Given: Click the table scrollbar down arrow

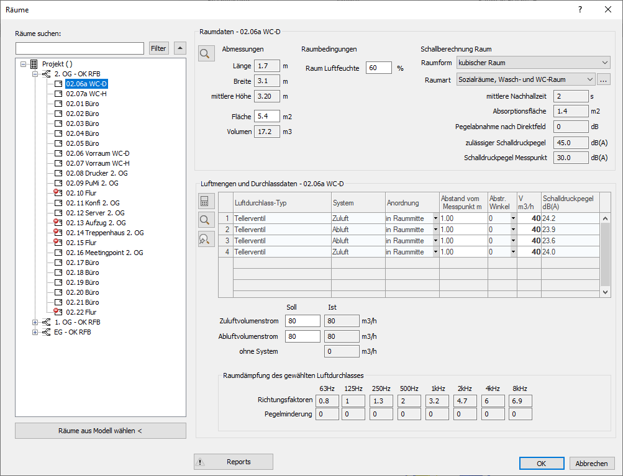Looking at the screenshot, I should pyautogui.click(x=605, y=292).
